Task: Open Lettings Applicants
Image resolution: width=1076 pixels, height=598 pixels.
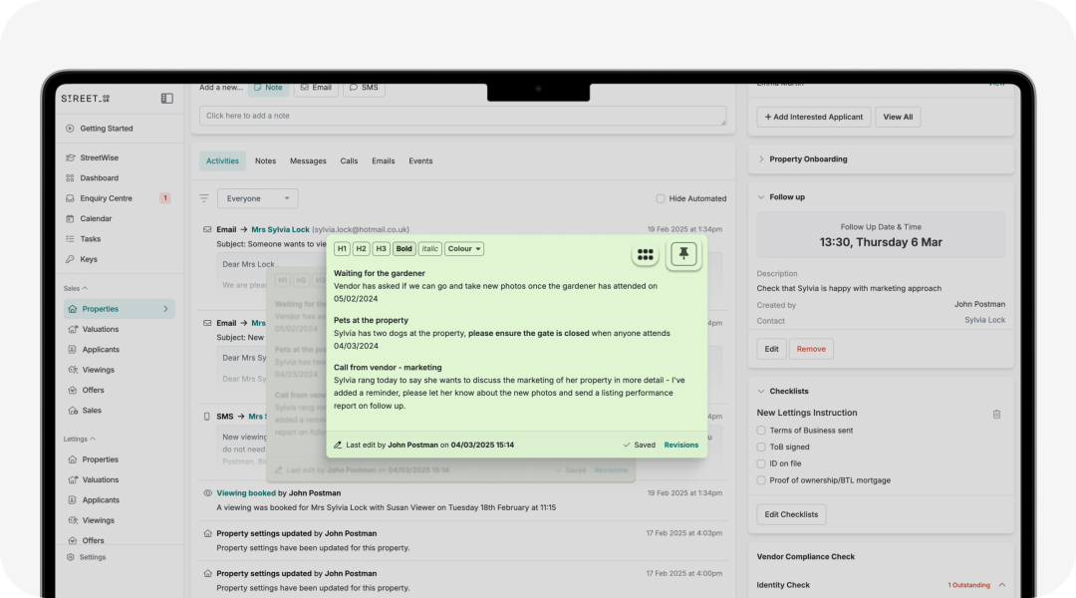Action: pos(101,500)
